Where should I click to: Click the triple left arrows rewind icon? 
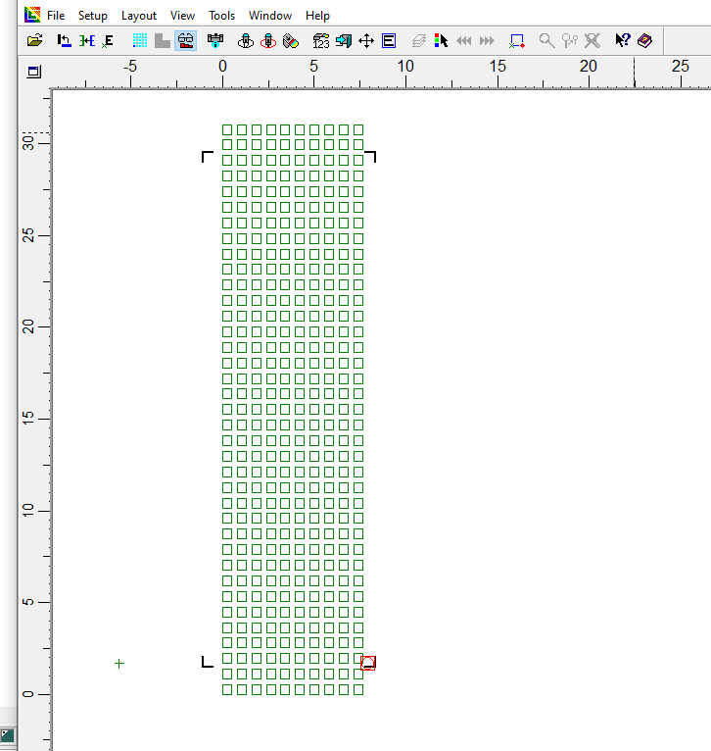pyautogui.click(x=463, y=41)
